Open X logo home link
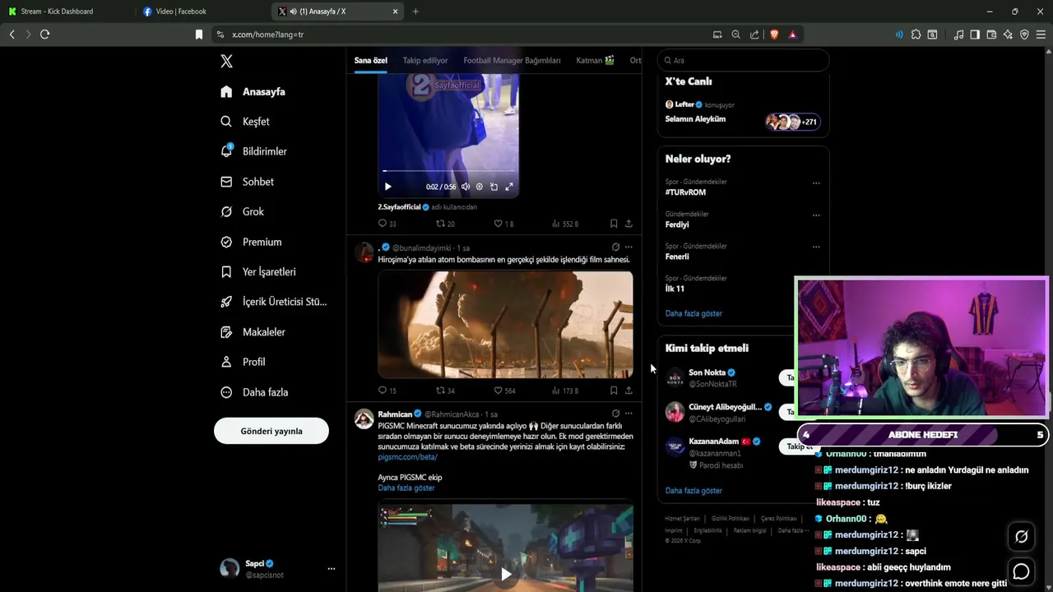This screenshot has height=592, width=1053. (227, 61)
